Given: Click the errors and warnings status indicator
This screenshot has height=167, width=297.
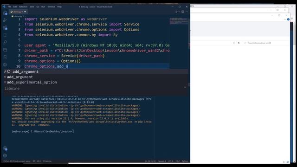Looking at the screenshot, I should [37, 161].
